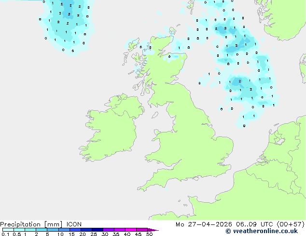Click the 'Precipitation' title word

pos(20,224)
